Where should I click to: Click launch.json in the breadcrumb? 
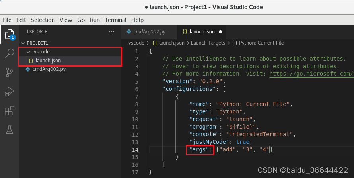coord(172,43)
